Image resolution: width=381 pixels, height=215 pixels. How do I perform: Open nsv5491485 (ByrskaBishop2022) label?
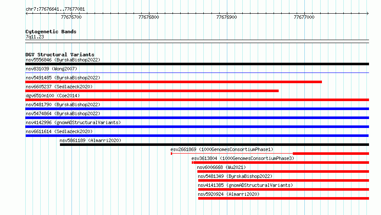(63, 78)
